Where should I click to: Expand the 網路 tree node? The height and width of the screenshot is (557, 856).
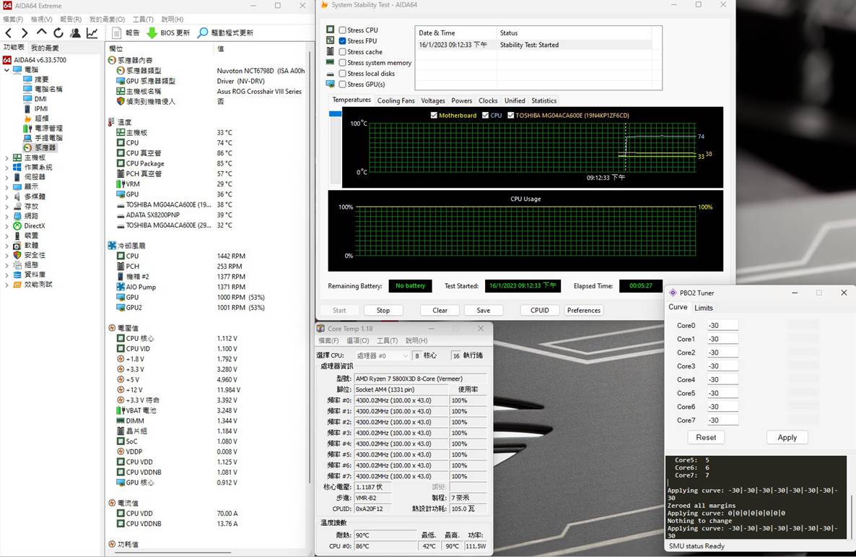[6, 217]
